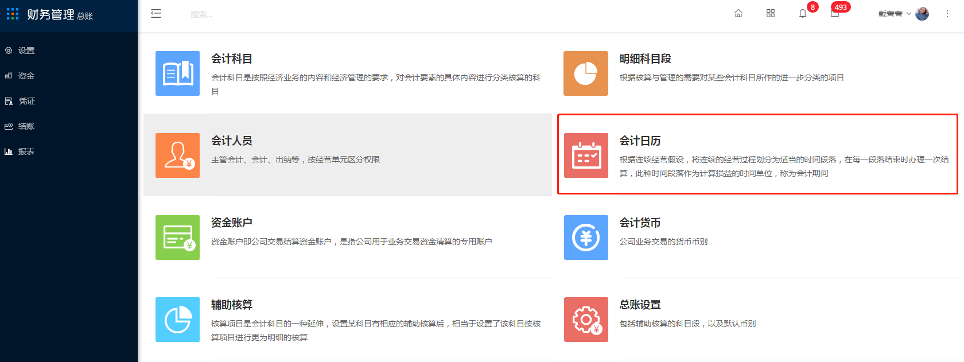
Task: Open the 会计人员 title link
Action: click(232, 141)
